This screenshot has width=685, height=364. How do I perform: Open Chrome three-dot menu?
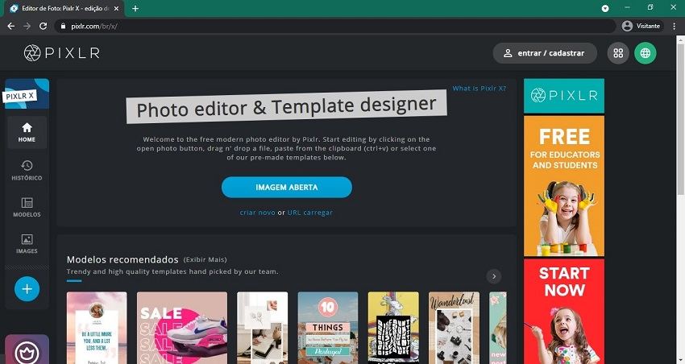pos(674,26)
